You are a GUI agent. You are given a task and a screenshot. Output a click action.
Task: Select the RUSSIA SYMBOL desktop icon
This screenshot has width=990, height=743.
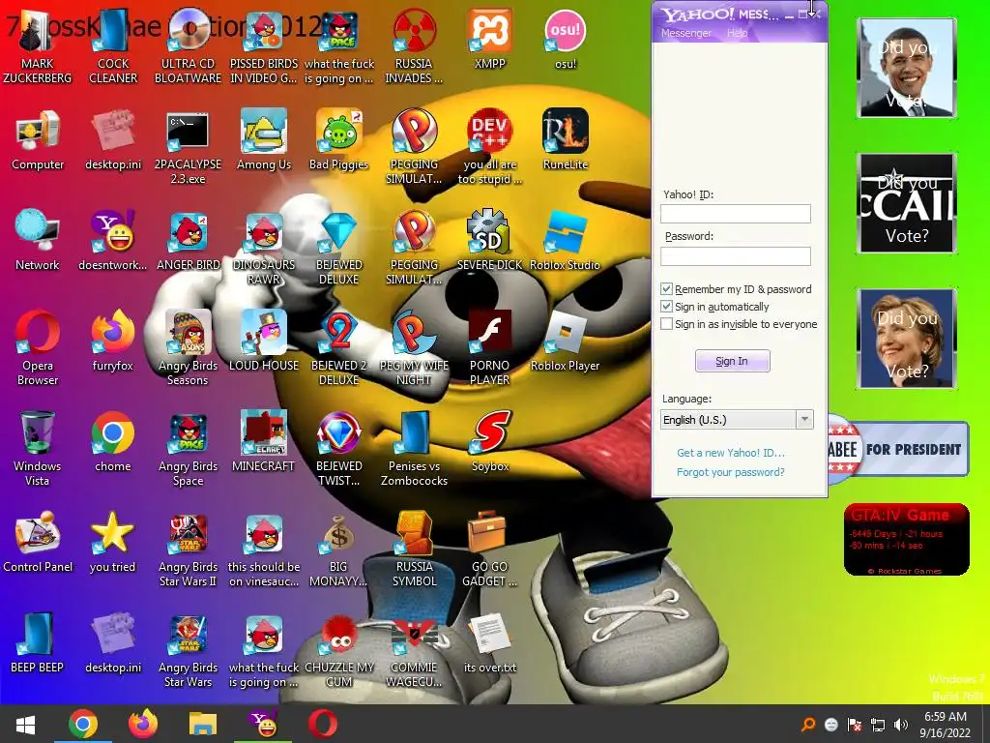414,550
